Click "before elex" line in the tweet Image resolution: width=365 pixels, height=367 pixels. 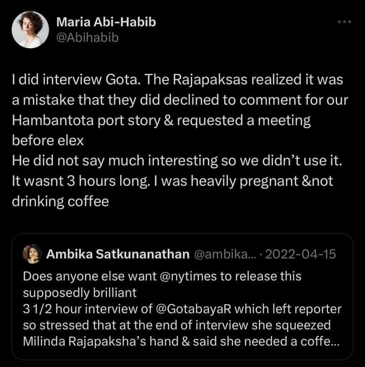tap(48, 141)
